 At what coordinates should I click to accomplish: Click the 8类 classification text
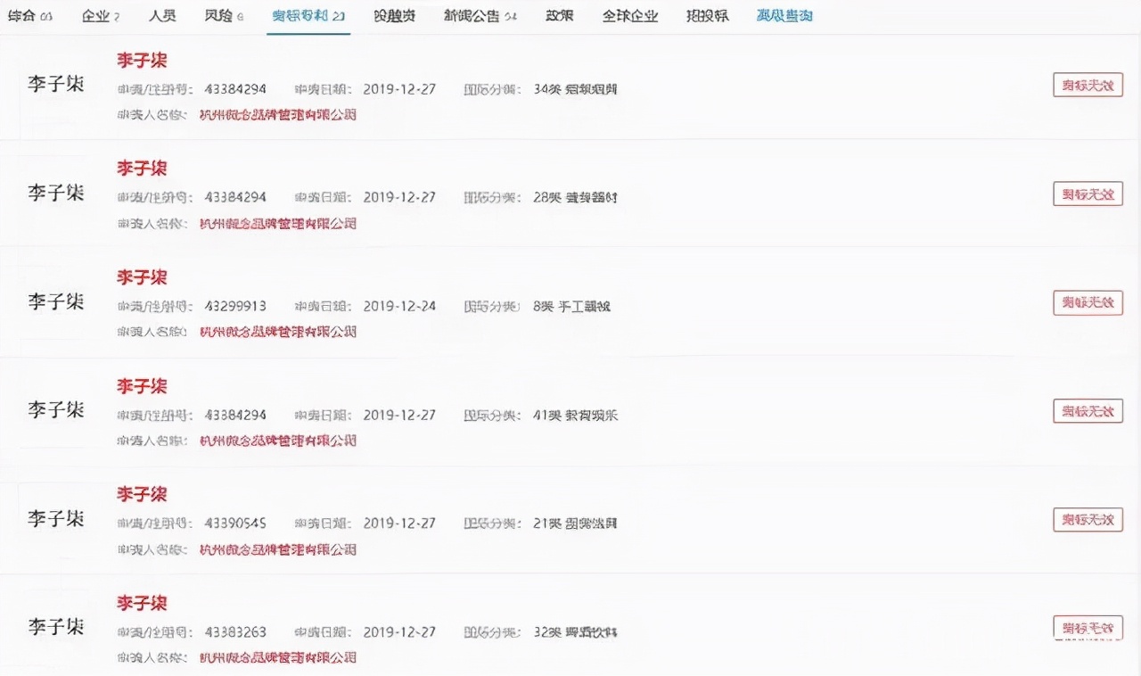tap(572, 306)
